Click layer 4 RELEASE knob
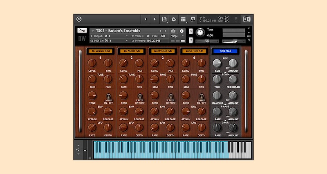Screen dimensions: 327x174 coord(201,111)
